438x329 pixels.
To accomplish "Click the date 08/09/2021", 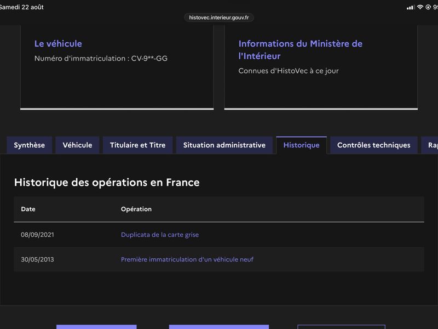I will 37,235.
